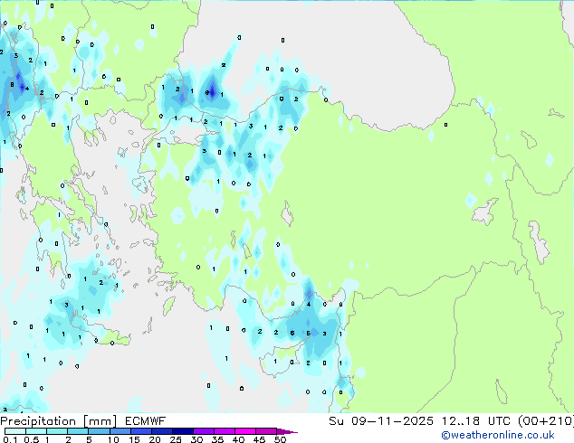
Task: Click the 'ECMWF' model label
Action: [x=146, y=421]
